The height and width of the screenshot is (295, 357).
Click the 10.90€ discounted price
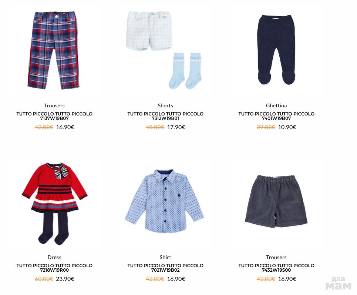click(287, 127)
